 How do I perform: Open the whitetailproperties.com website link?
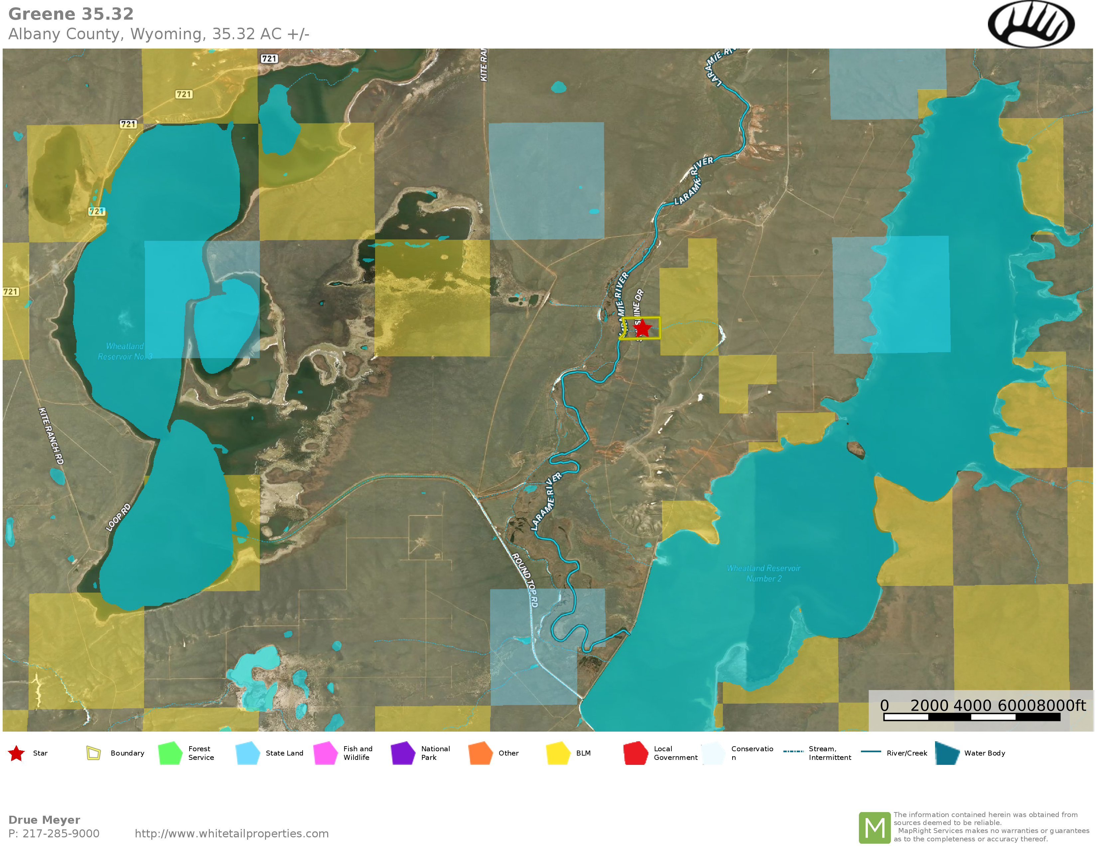point(231,833)
